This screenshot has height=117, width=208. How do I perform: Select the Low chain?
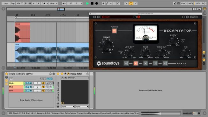16,91
